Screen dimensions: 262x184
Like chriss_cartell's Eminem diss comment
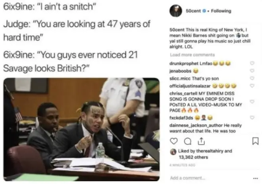coord(252,101)
